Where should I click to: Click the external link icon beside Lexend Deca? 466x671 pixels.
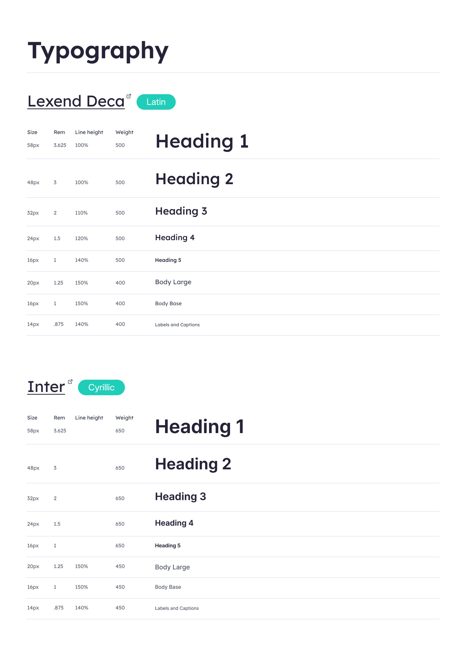pyautogui.click(x=129, y=96)
